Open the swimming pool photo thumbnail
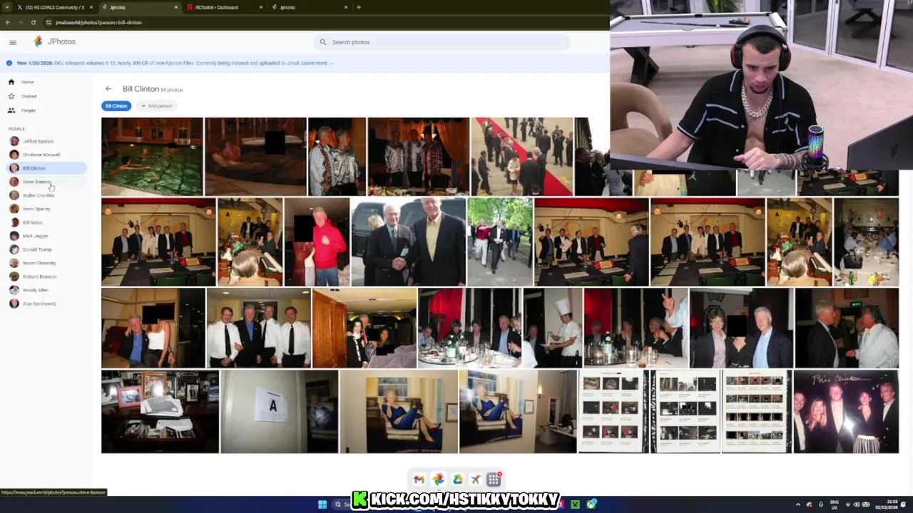This screenshot has height=513, width=913. [152, 157]
